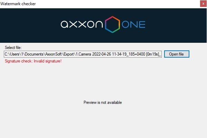Click the "11-34-19_185+0400" timestamp in the path

(x=129, y=54)
